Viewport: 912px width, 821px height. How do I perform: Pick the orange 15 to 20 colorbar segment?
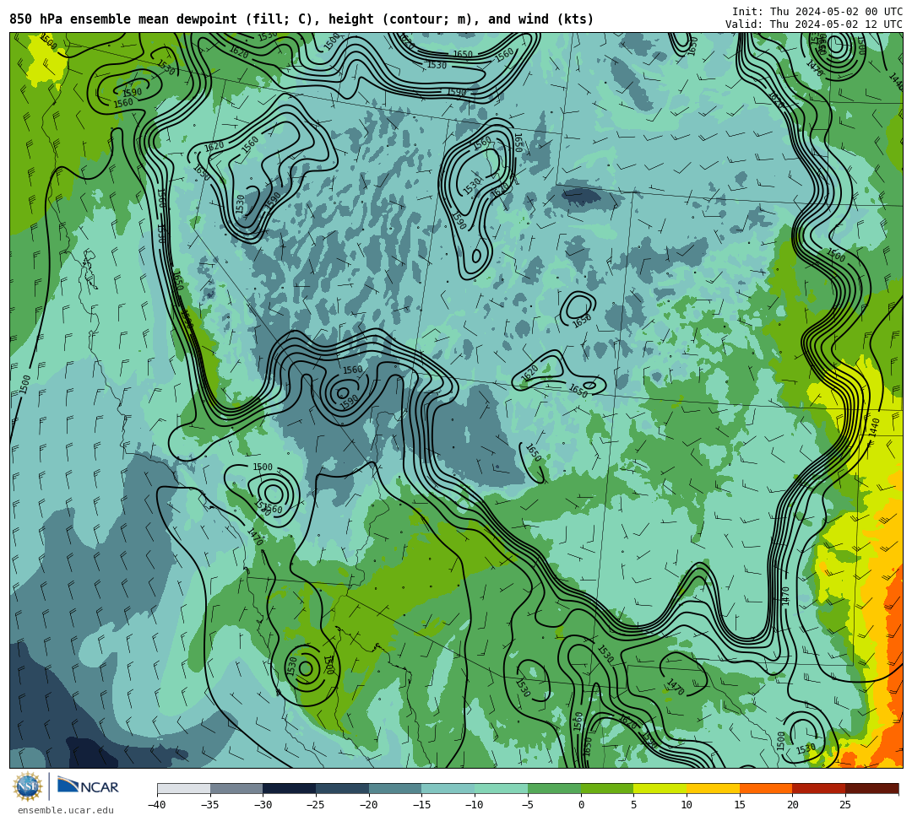(x=766, y=788)
